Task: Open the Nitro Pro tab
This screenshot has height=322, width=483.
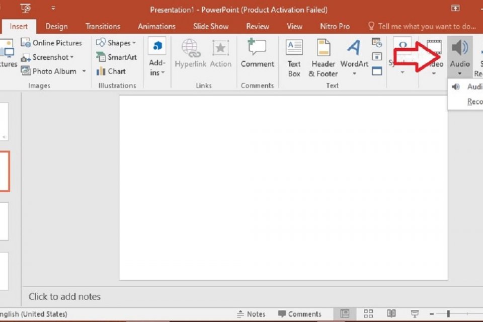Action: (x=335, y=27)
